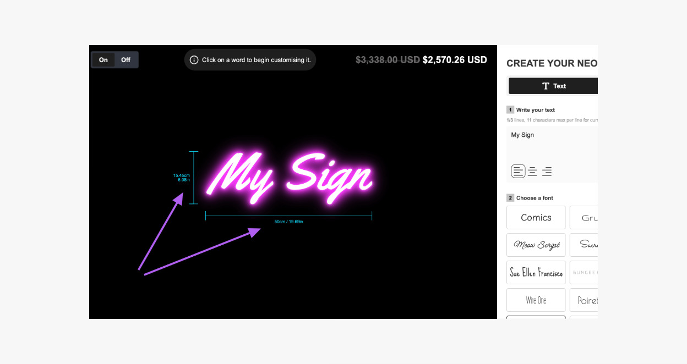This screenshot has width=687, height=364.
Task: Click the step 1 number badge
Action: [x=510, y=110]
